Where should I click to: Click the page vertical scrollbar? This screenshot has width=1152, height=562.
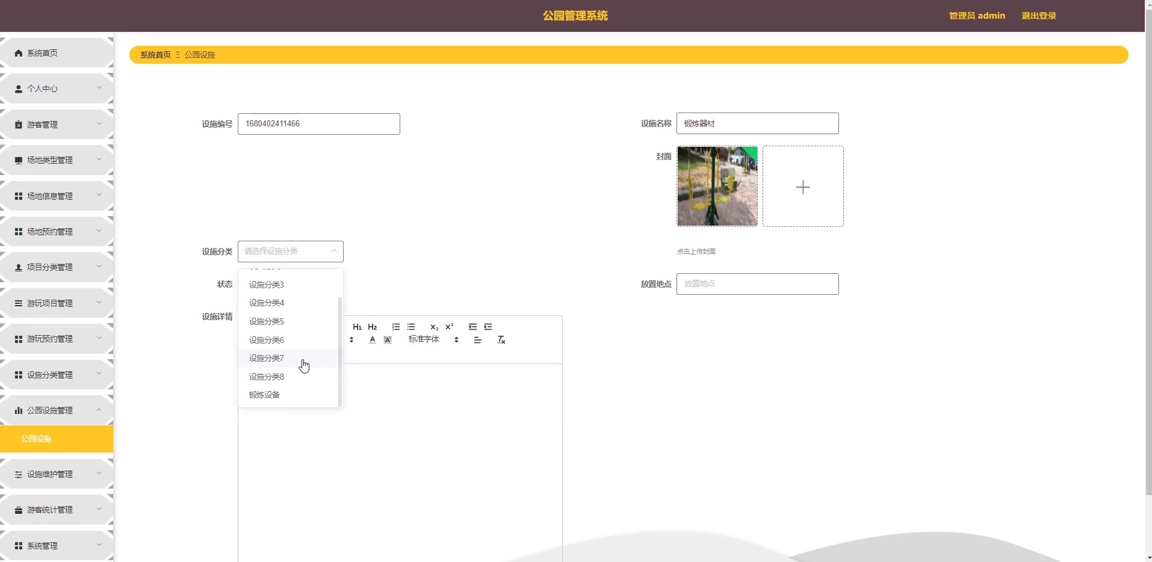point(1148,253)
